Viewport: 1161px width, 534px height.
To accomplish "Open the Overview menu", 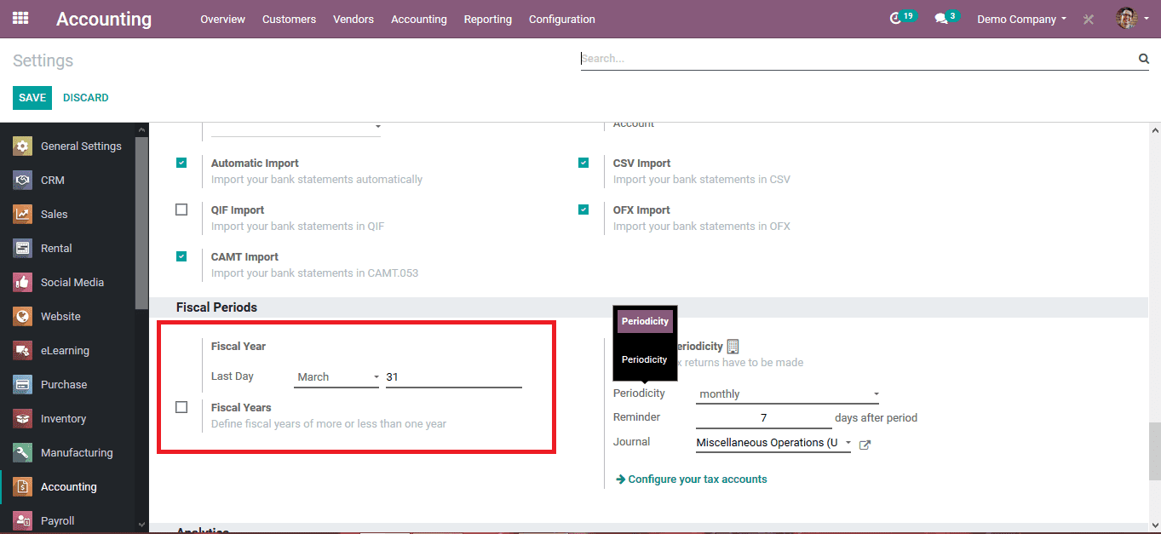I will pos(222,19).
